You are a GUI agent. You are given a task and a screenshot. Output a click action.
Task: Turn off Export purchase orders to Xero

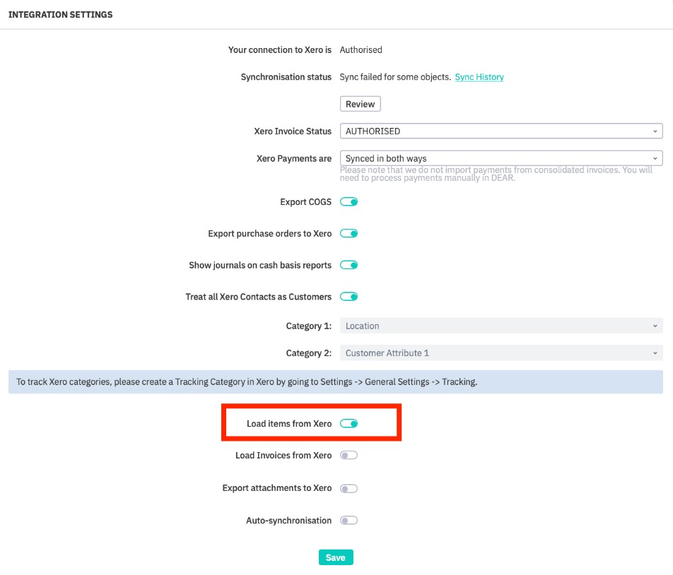tap(349, 233)
